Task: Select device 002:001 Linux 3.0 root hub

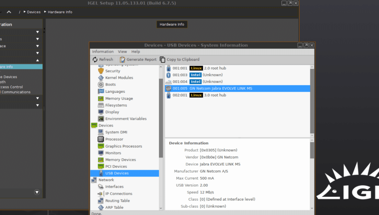Action: tap(237, 95)
